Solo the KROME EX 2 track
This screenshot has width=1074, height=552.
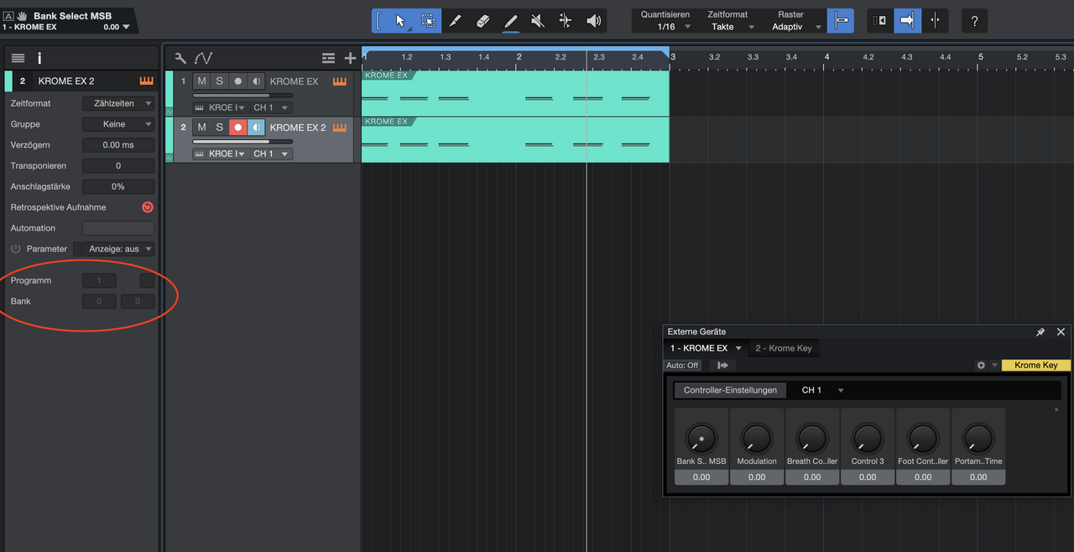(220, 128)
